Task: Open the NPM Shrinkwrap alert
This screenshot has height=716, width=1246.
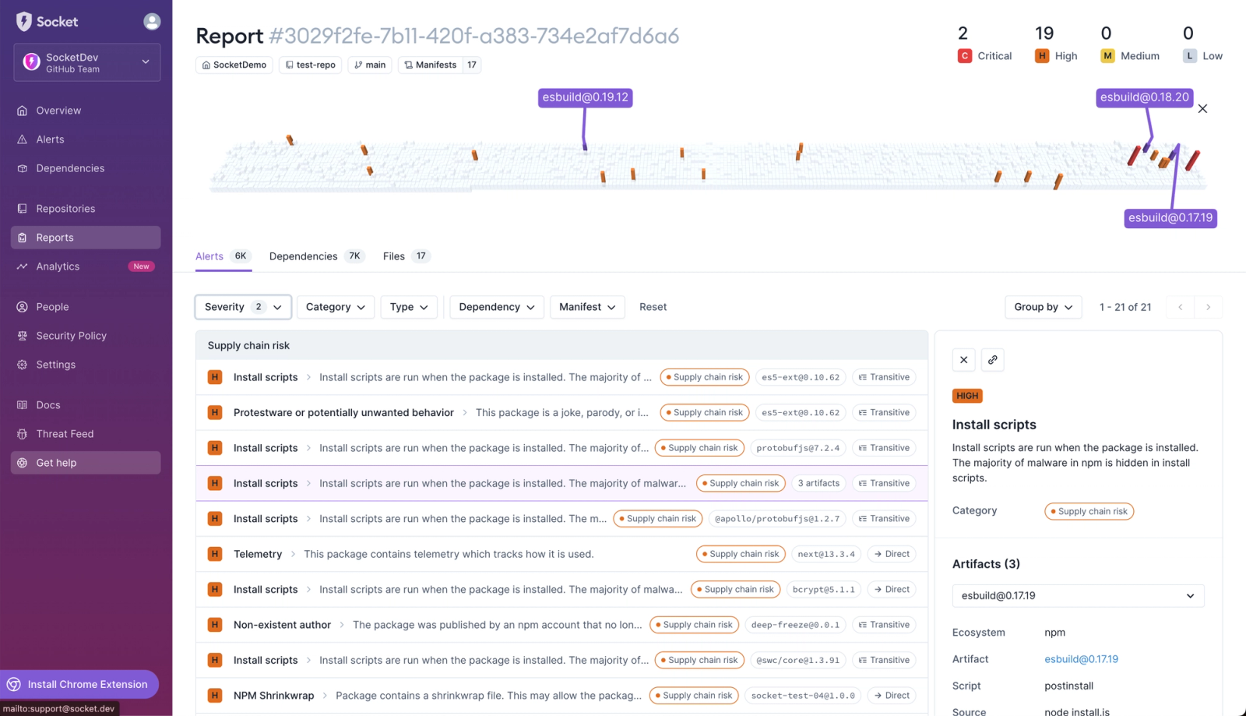Action: click(561, 696)
